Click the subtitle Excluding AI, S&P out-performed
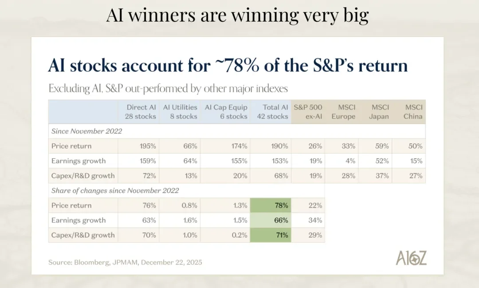The height and width of the screenshot is (288, 479). click(x=168, y=88)
